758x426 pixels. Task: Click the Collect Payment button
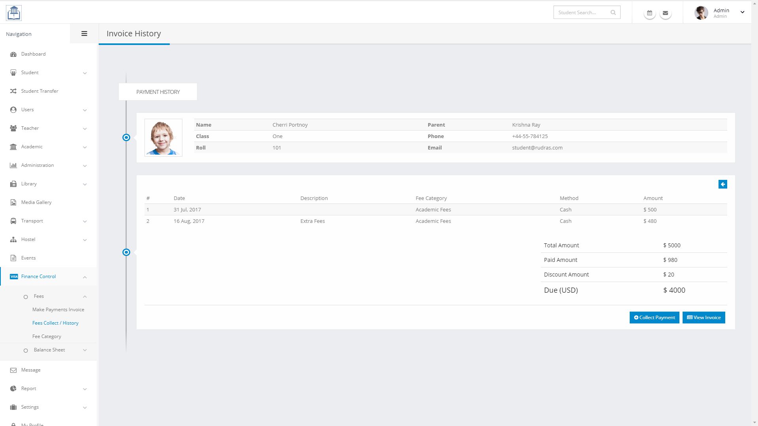654,318
